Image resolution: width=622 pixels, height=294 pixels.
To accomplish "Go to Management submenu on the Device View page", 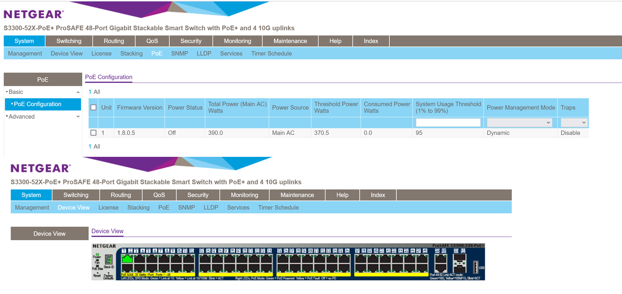I will point(32,208).
